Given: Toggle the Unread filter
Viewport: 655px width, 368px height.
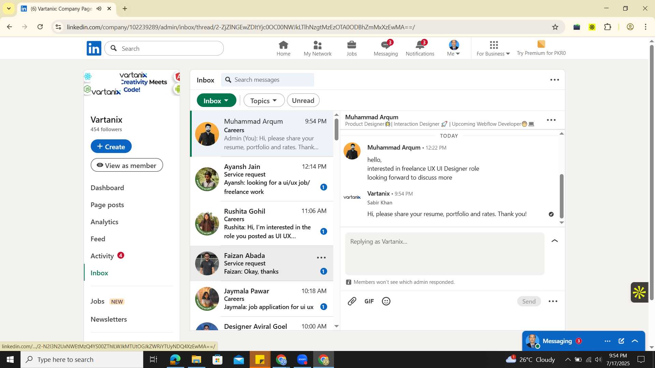Looking at the screenshot, I should [303, 101].
